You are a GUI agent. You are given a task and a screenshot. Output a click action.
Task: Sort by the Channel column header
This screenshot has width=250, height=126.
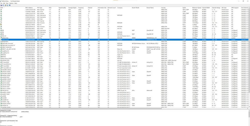[x=92, y=8]
